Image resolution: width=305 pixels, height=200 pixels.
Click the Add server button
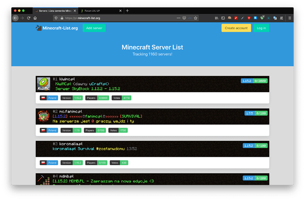[x=94, y=28]
